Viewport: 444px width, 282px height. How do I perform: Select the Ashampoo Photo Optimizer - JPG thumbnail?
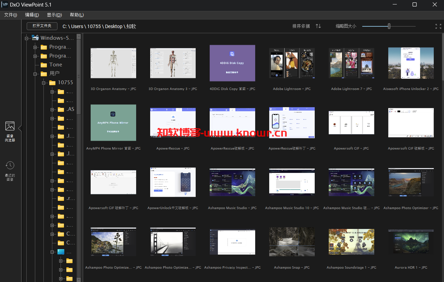point(411,182)
